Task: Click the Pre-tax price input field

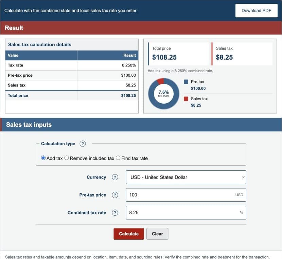Action: point(186,195)
